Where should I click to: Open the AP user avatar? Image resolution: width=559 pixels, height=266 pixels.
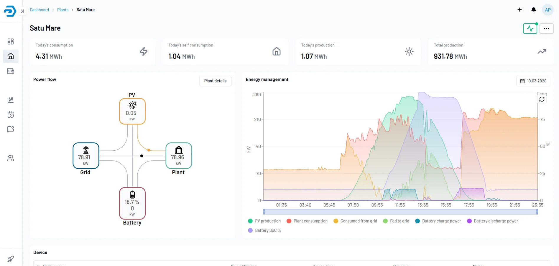point(548,9)
